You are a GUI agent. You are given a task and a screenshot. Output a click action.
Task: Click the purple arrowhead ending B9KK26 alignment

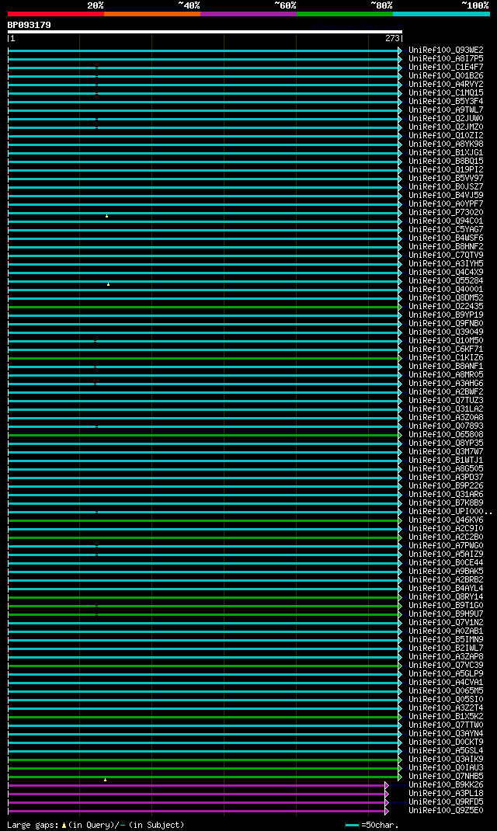[x=387, y=785]
